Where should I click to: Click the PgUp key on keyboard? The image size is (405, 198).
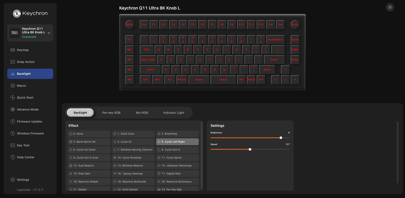coord(295,39)
